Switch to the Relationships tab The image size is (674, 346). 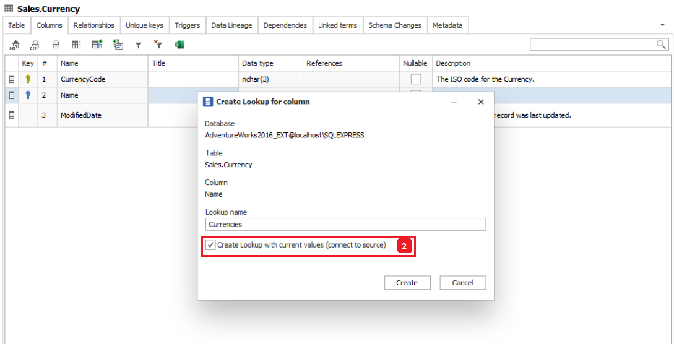coord(93,25)
